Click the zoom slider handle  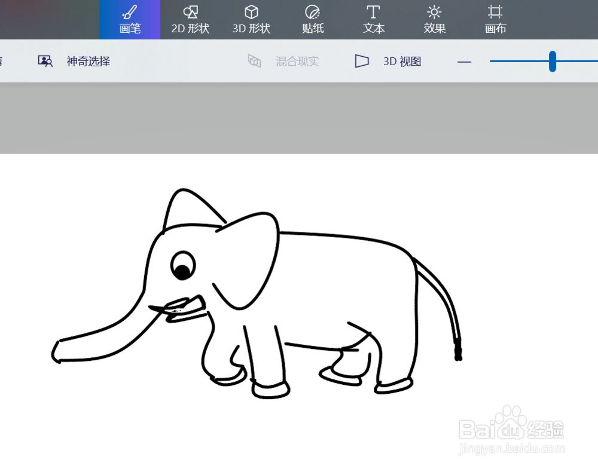(552, 62)
